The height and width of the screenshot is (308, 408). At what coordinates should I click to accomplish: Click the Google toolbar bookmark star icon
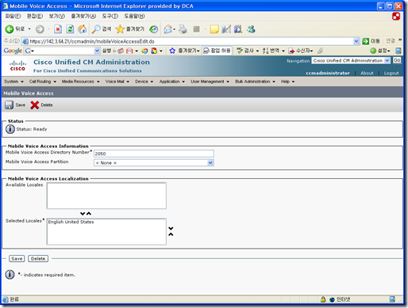point(172,51)
